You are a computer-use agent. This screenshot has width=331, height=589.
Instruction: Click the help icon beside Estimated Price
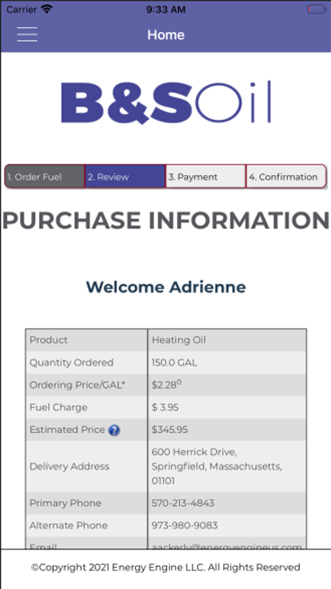point(114,430)
